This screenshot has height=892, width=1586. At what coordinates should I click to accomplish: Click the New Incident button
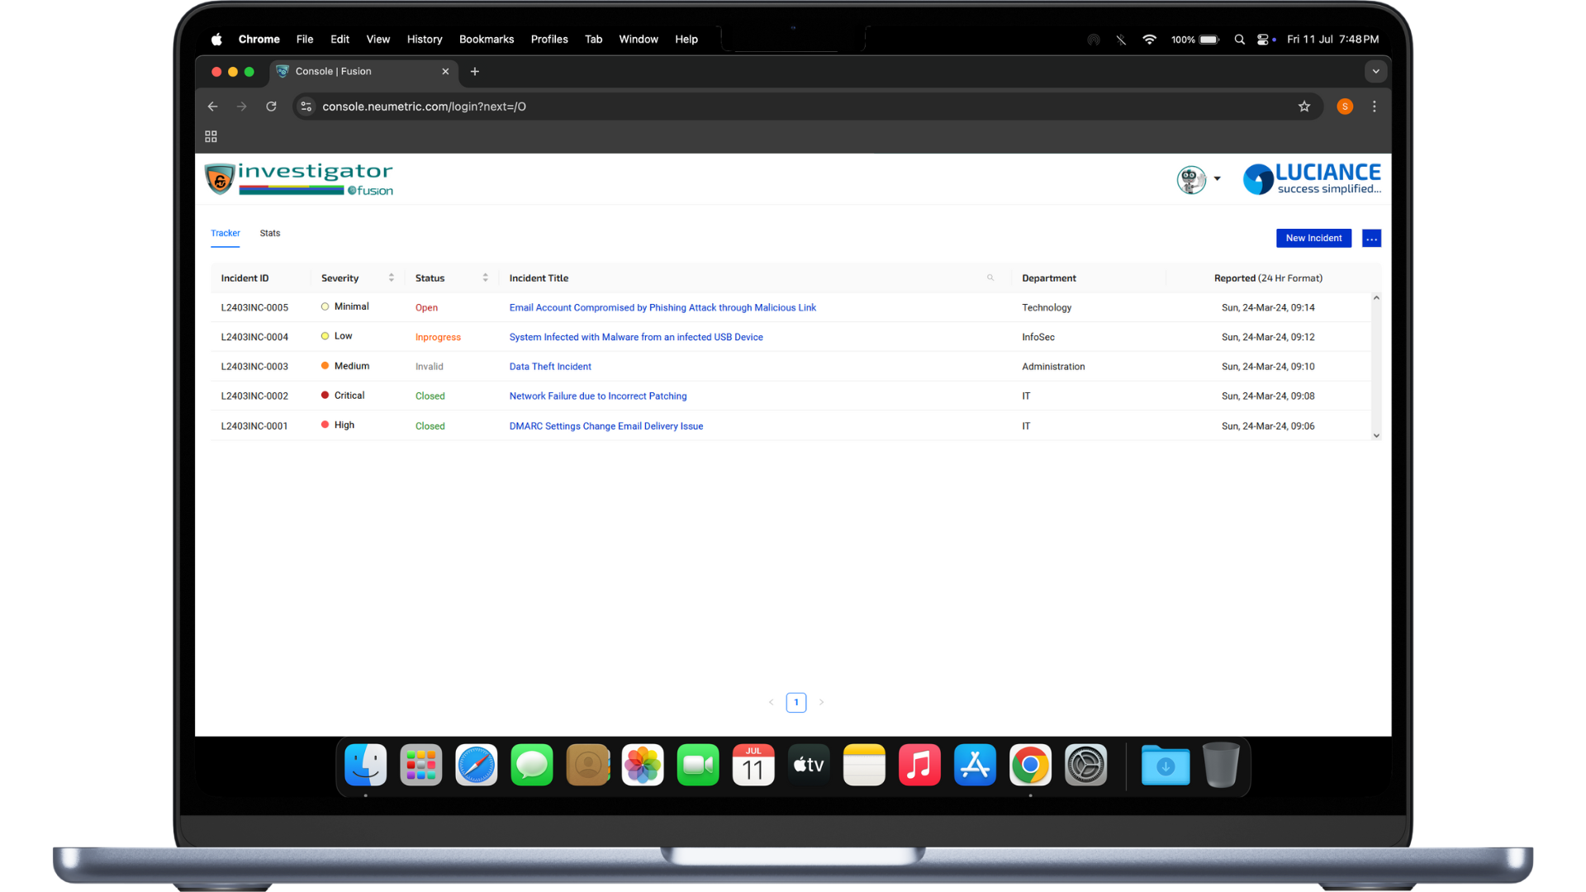(x=1313, y=239)
